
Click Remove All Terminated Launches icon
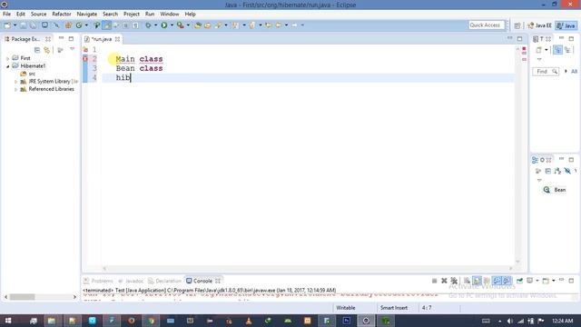coord(454,281)
